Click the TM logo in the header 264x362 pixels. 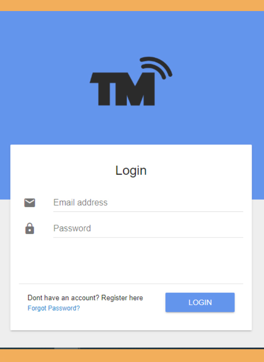(131, 81)
